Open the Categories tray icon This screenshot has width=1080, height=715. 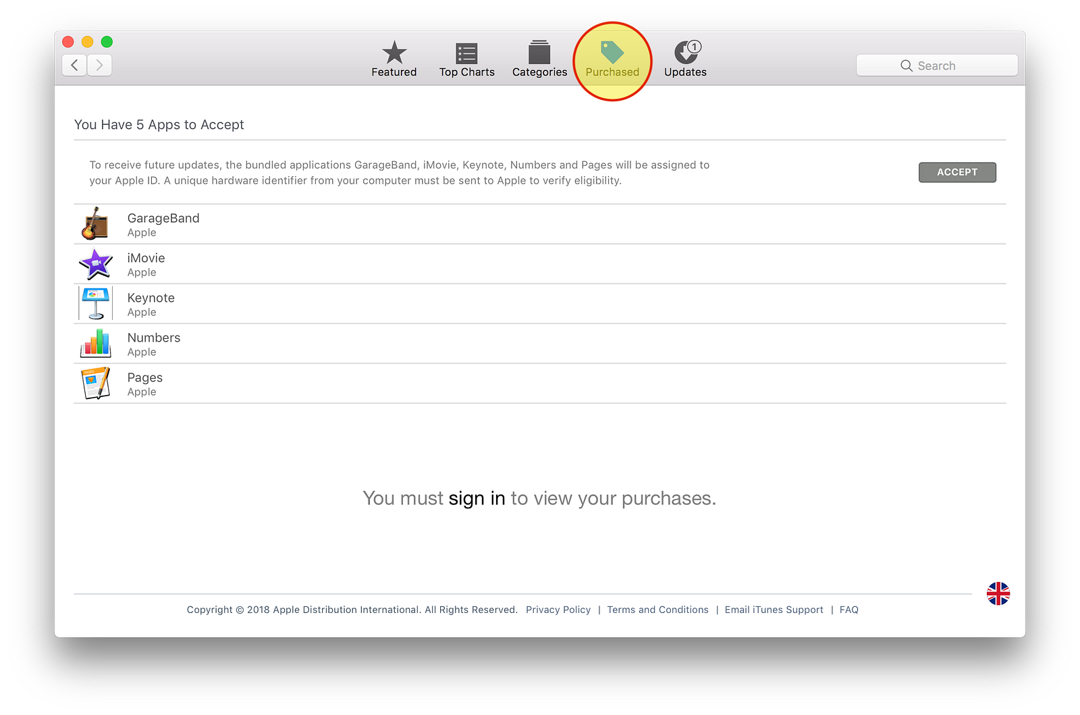pos(539,52)
